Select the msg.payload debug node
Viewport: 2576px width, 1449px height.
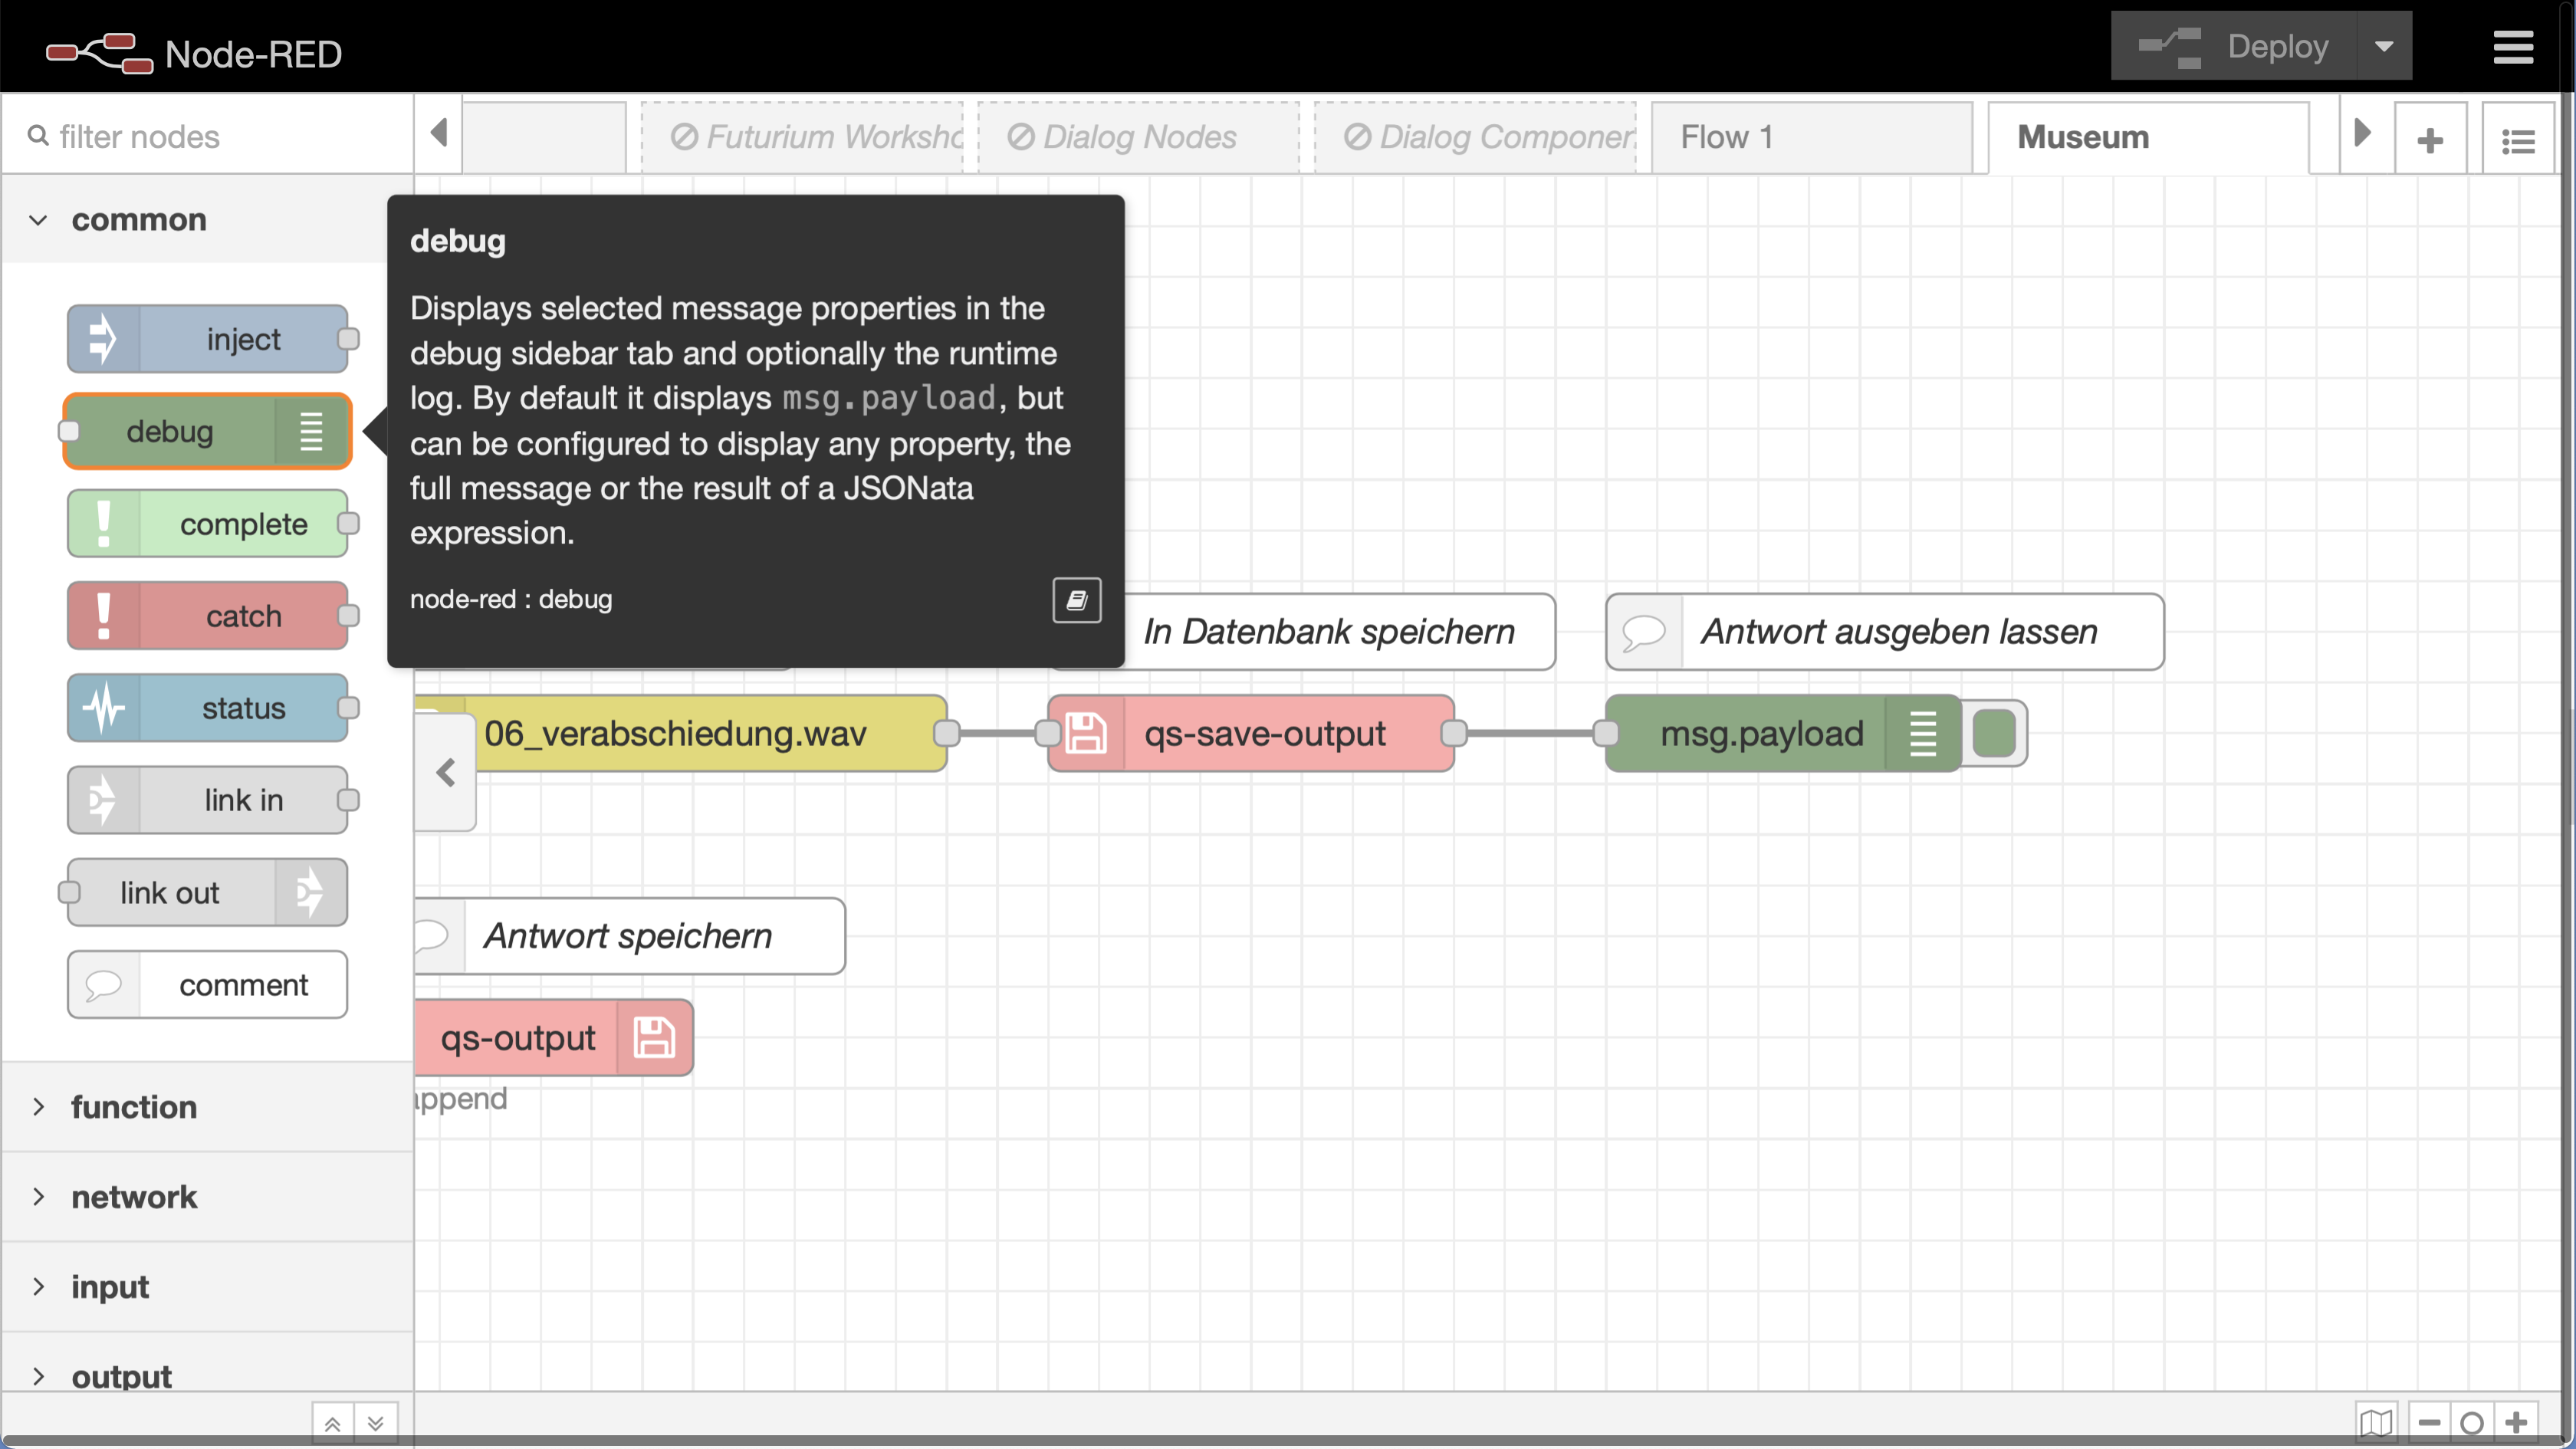click(x=1782, y=733)
